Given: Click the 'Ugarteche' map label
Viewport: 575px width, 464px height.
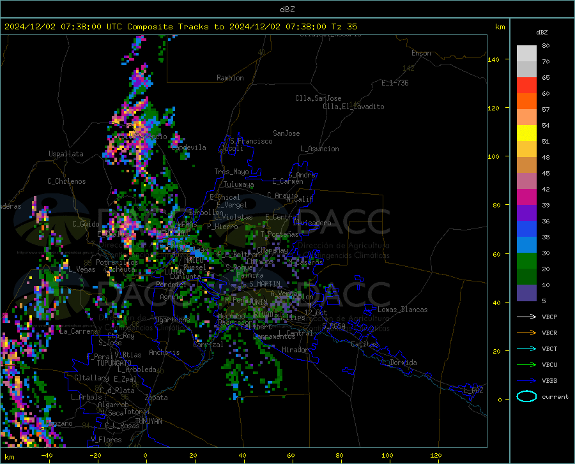Looking at the screenshot, I should [172, 319].
